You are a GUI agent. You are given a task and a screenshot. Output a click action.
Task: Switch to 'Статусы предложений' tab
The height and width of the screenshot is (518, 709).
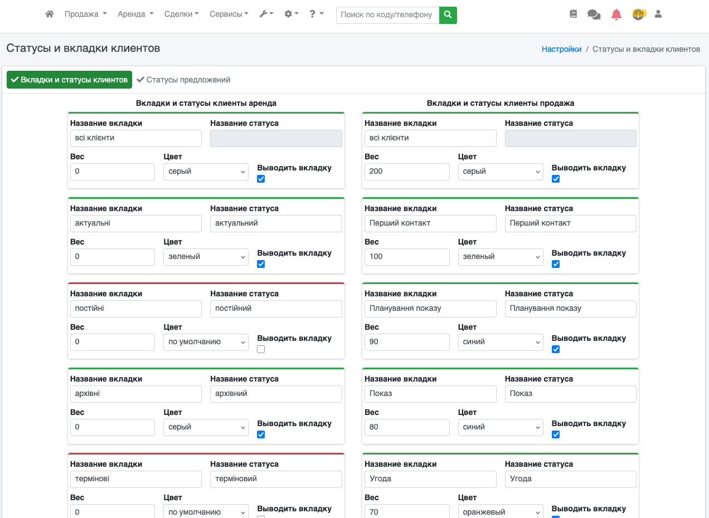(x=183, y=80)
